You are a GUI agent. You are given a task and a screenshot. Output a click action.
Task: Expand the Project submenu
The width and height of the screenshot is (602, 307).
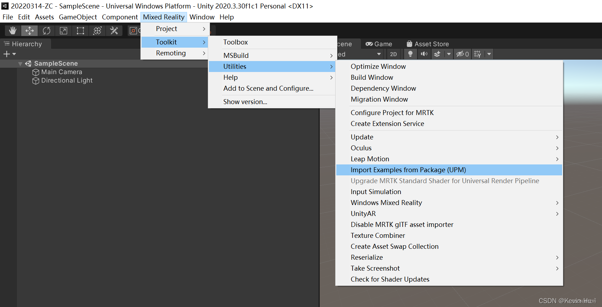[175, 29]
